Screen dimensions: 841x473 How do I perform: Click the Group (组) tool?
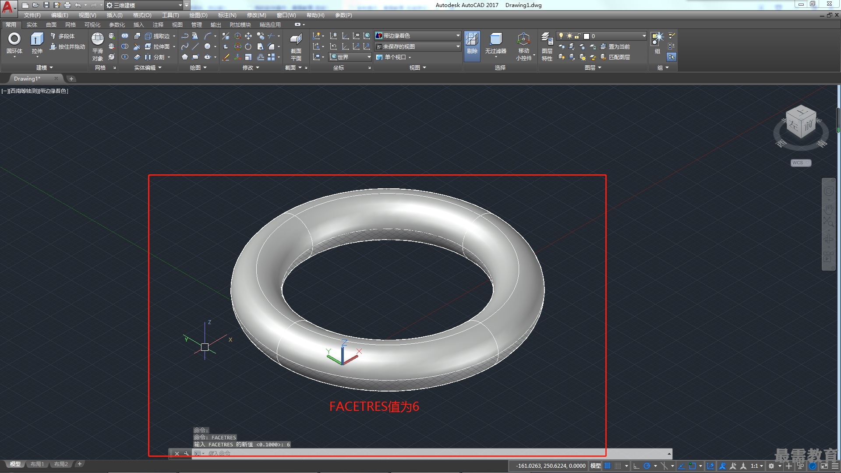[x=657, y=43]
